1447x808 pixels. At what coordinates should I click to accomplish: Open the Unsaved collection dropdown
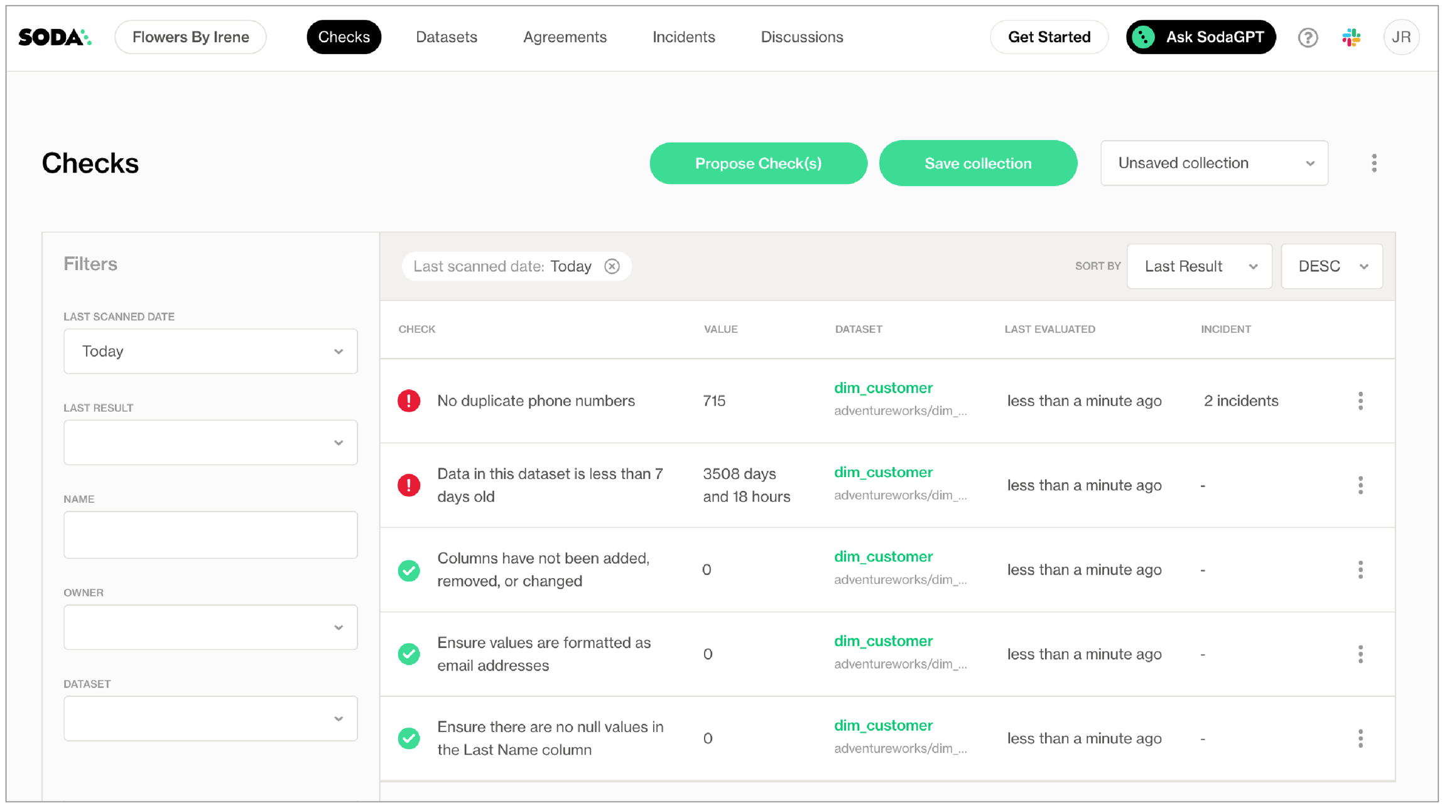click(1213, 163)
